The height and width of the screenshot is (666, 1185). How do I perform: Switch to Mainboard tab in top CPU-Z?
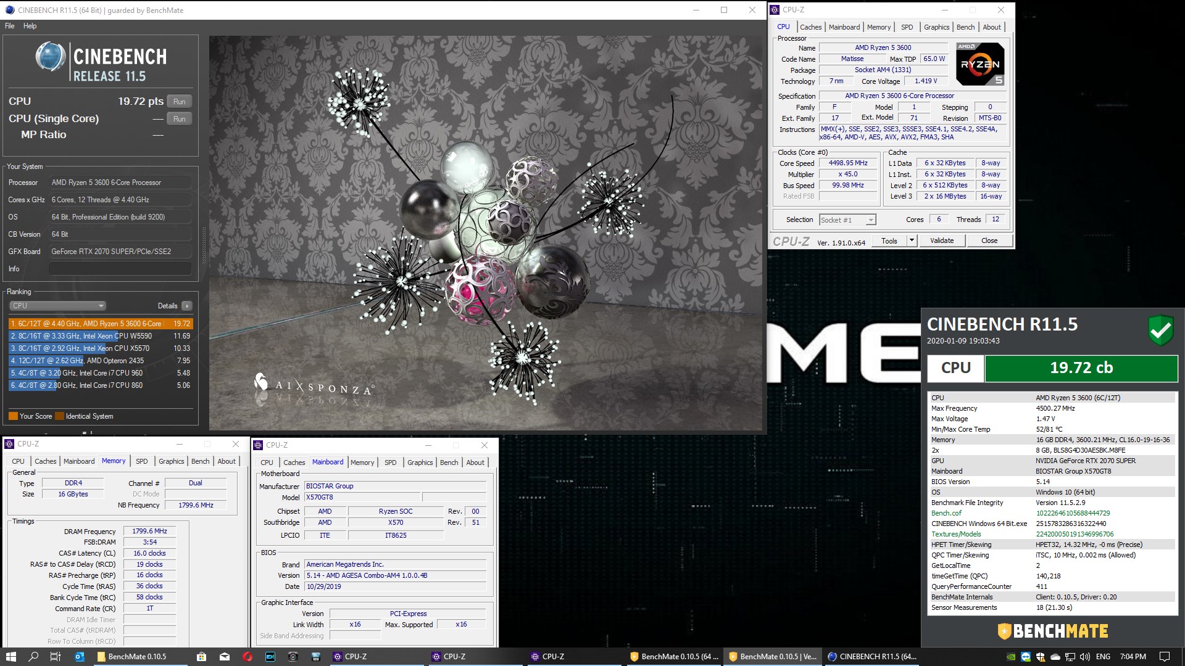844,27
